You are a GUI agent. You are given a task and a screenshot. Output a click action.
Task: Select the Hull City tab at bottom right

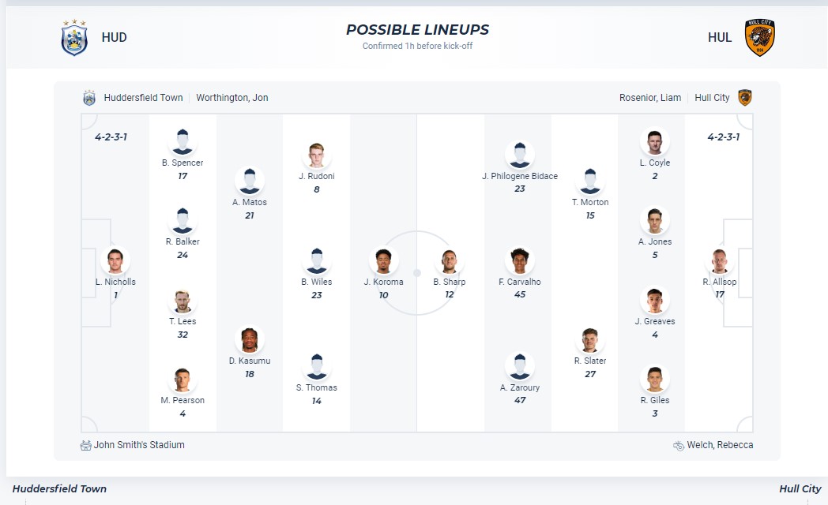click(x=800, y=488)
